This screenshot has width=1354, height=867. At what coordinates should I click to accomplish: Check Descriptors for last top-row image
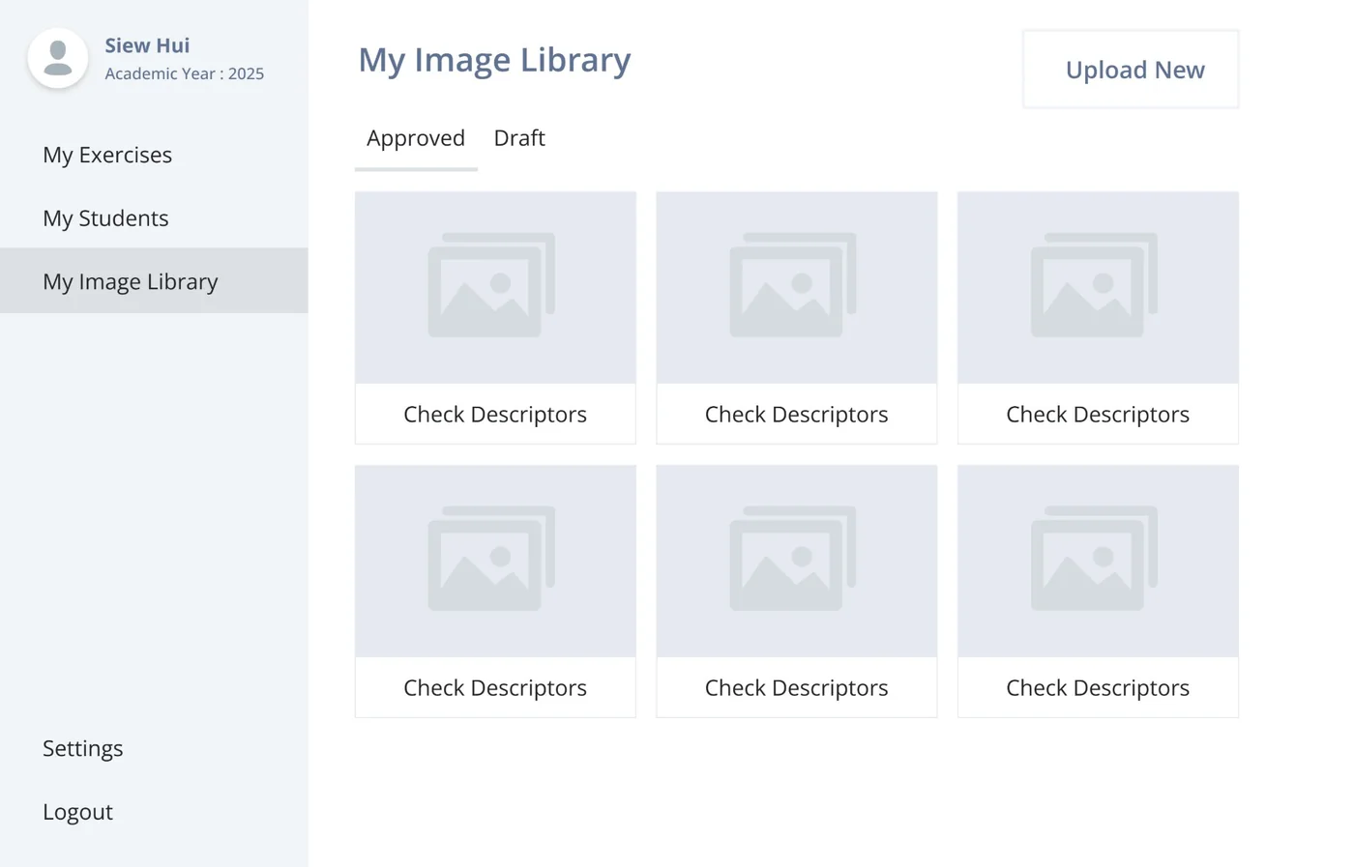(1098, 414)
